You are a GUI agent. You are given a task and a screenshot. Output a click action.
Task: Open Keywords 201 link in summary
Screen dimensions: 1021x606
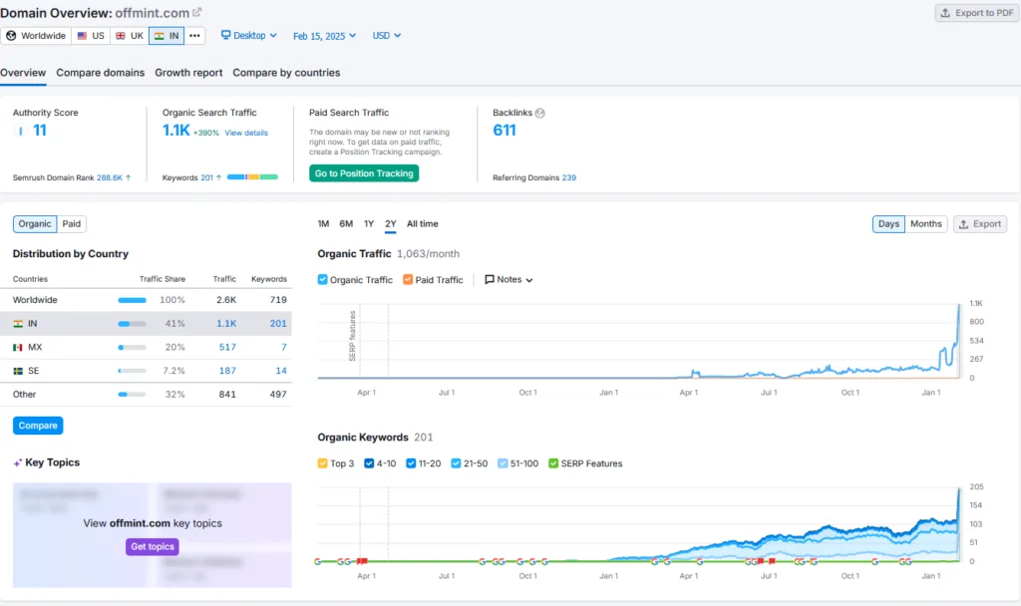point(207,177)
